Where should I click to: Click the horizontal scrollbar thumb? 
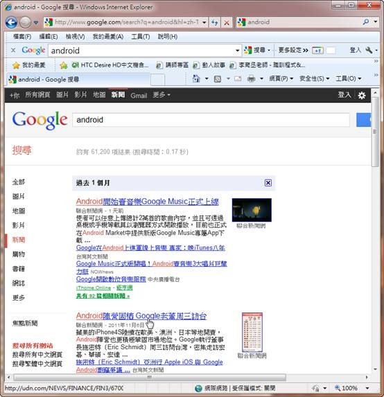click(150, 378)
